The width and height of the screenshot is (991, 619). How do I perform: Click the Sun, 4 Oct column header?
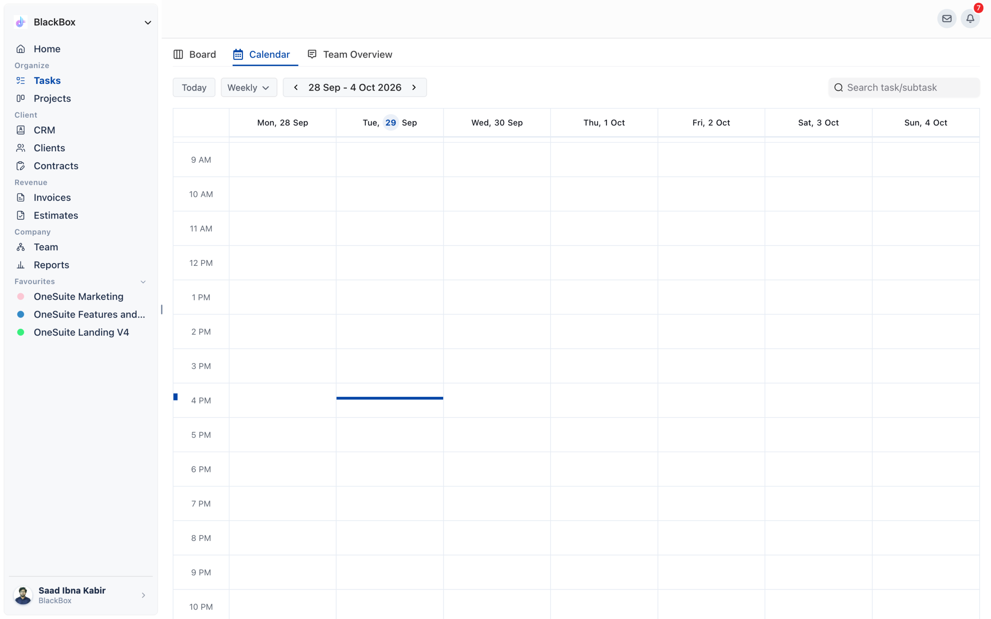(926, 122)
